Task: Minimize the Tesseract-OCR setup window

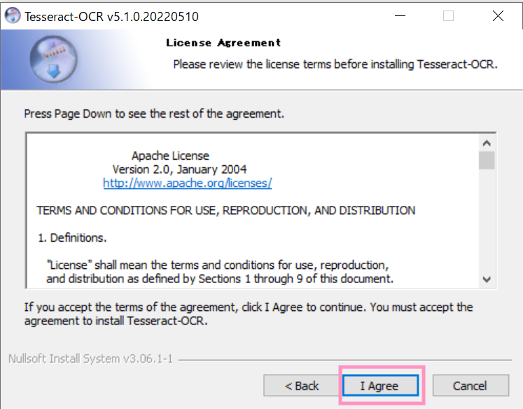Action: 400,15
